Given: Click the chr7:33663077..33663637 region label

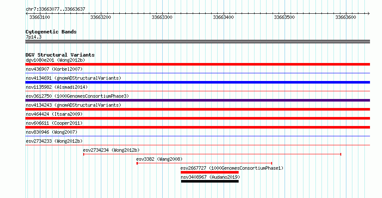Looking at the screenshot, I should (55, 9).
